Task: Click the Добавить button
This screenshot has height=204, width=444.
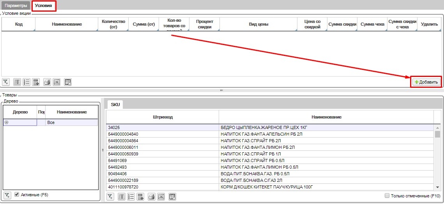Action: click(426, 82)
